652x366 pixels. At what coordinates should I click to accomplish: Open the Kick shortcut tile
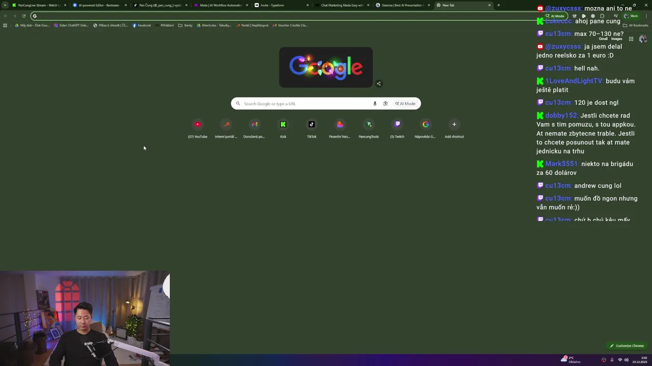click(283, 129)
